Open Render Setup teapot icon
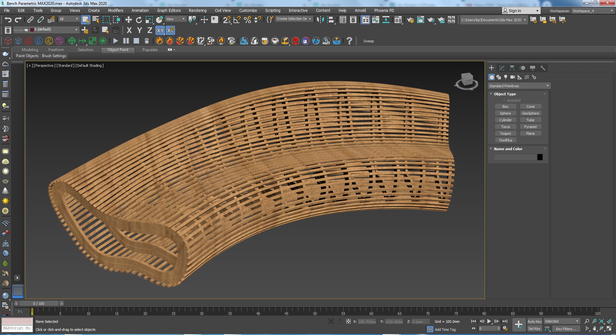 [410, 20]
